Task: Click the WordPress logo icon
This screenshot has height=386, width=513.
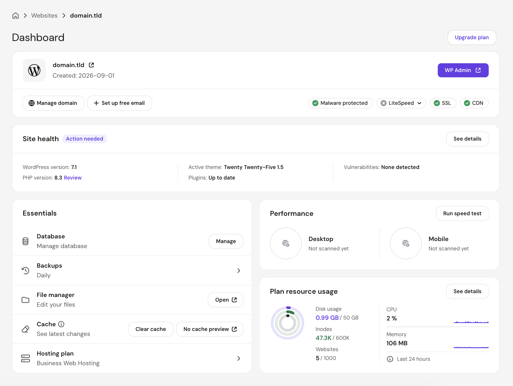Action: coord(34,70)
